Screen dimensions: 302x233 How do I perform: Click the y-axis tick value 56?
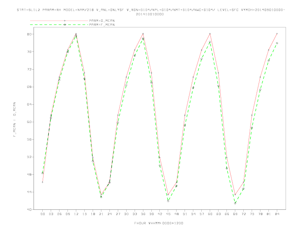[30, 139]
